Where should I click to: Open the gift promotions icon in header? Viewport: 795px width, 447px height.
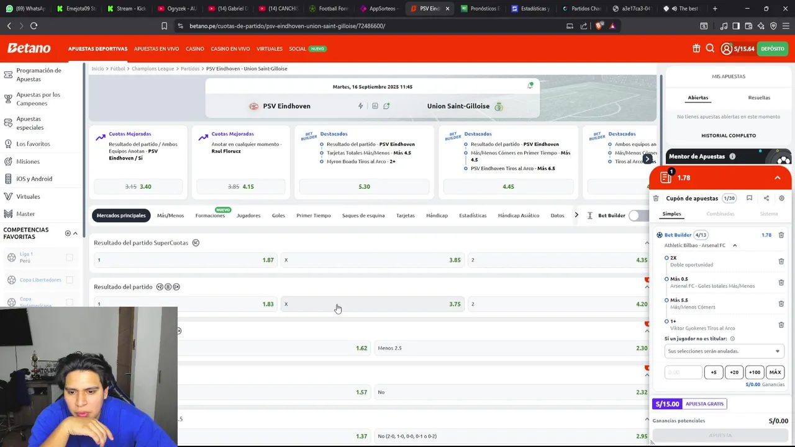[x=696, y=48]
